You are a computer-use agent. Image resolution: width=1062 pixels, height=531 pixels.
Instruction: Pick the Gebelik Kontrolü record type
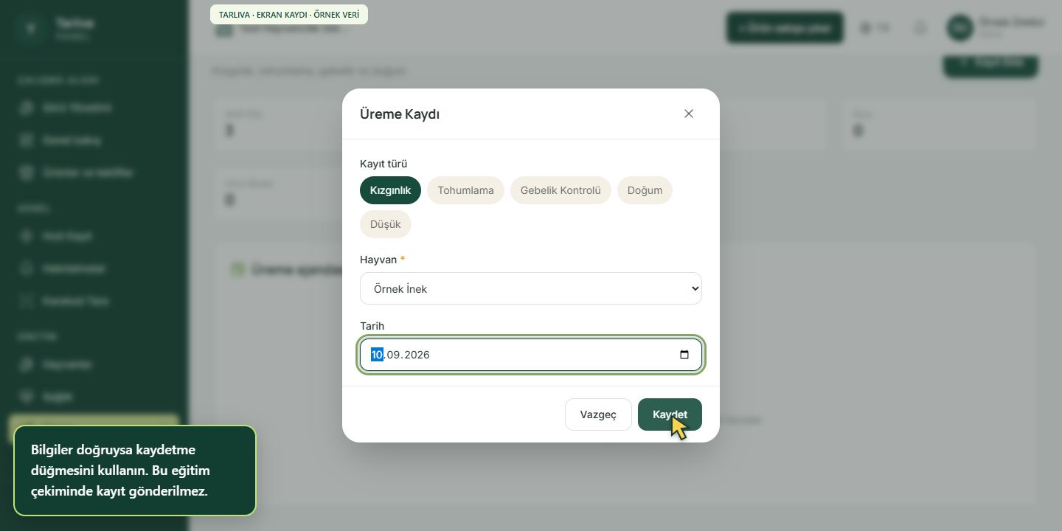click(560, 190)
